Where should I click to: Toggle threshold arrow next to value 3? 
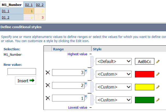coord(86,72)
